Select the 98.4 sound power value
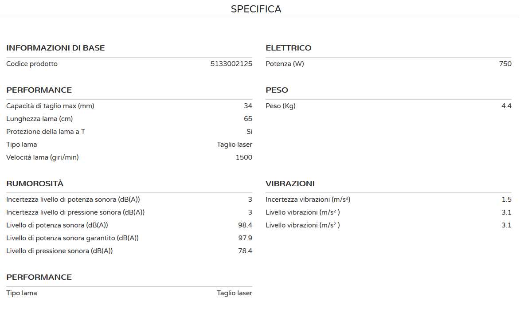 (x=245, y=225)
